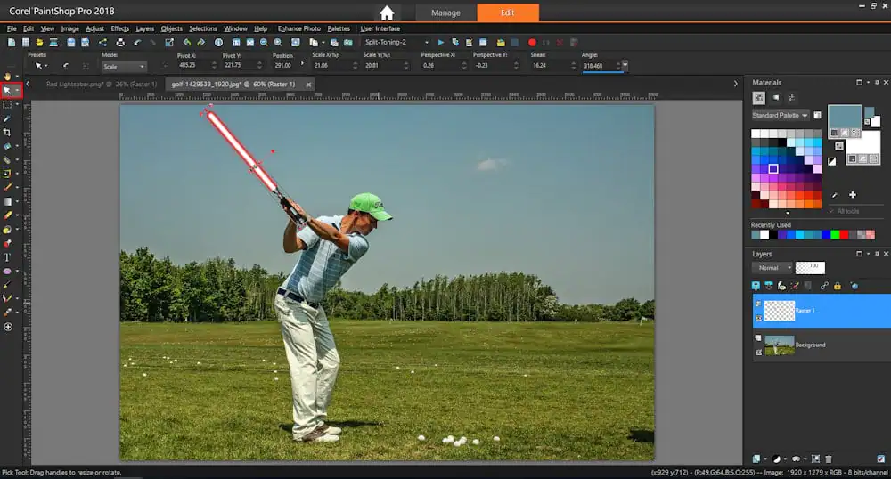Select the Crop tool
The width and height of the screenshot is (891, 479).
click(x=8, y=132)
